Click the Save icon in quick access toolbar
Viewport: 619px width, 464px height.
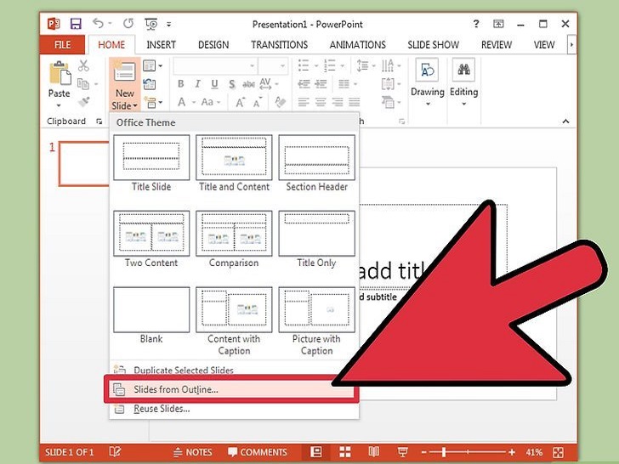(76, 24)
